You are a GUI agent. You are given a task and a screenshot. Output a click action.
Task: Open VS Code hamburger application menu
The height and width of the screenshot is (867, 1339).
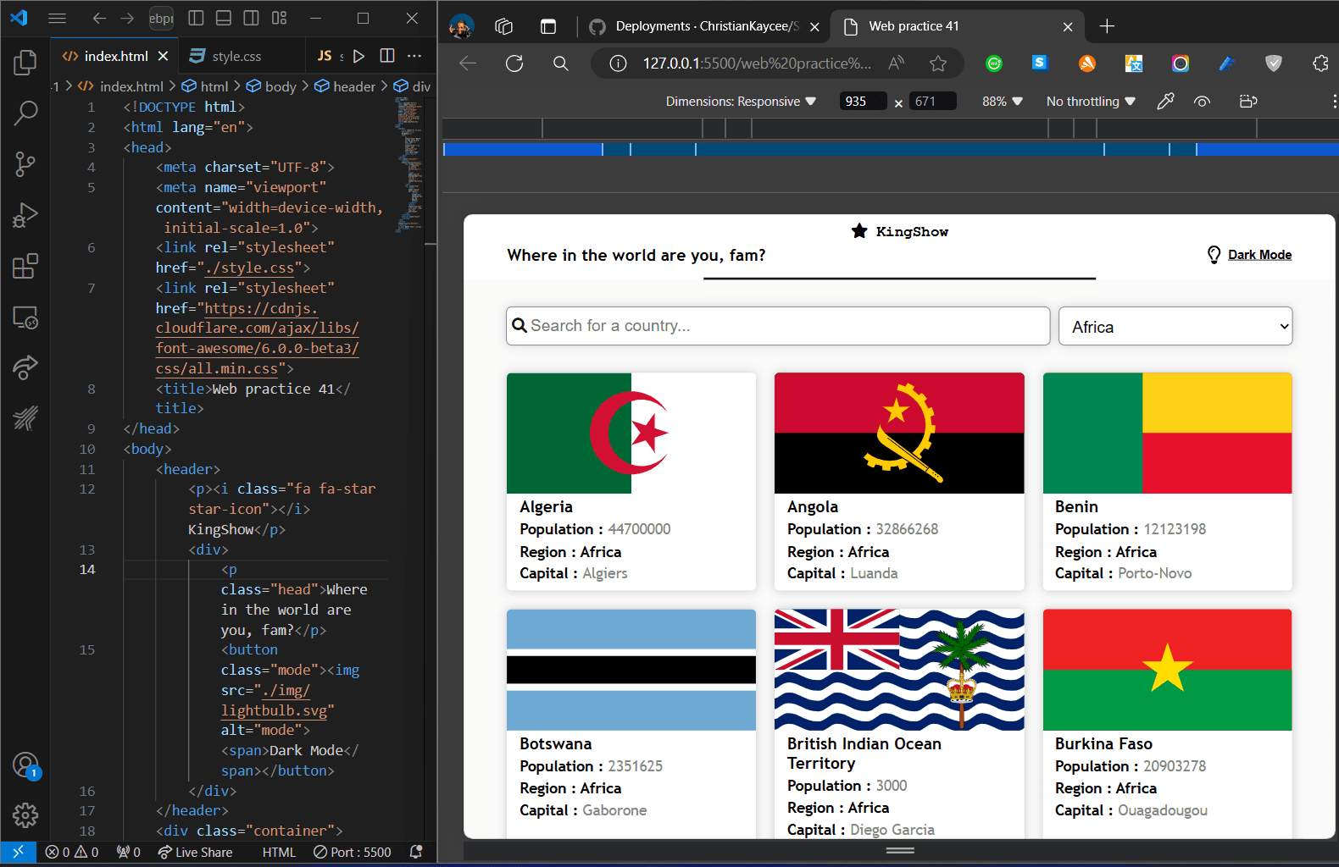[x=57, y=18]
